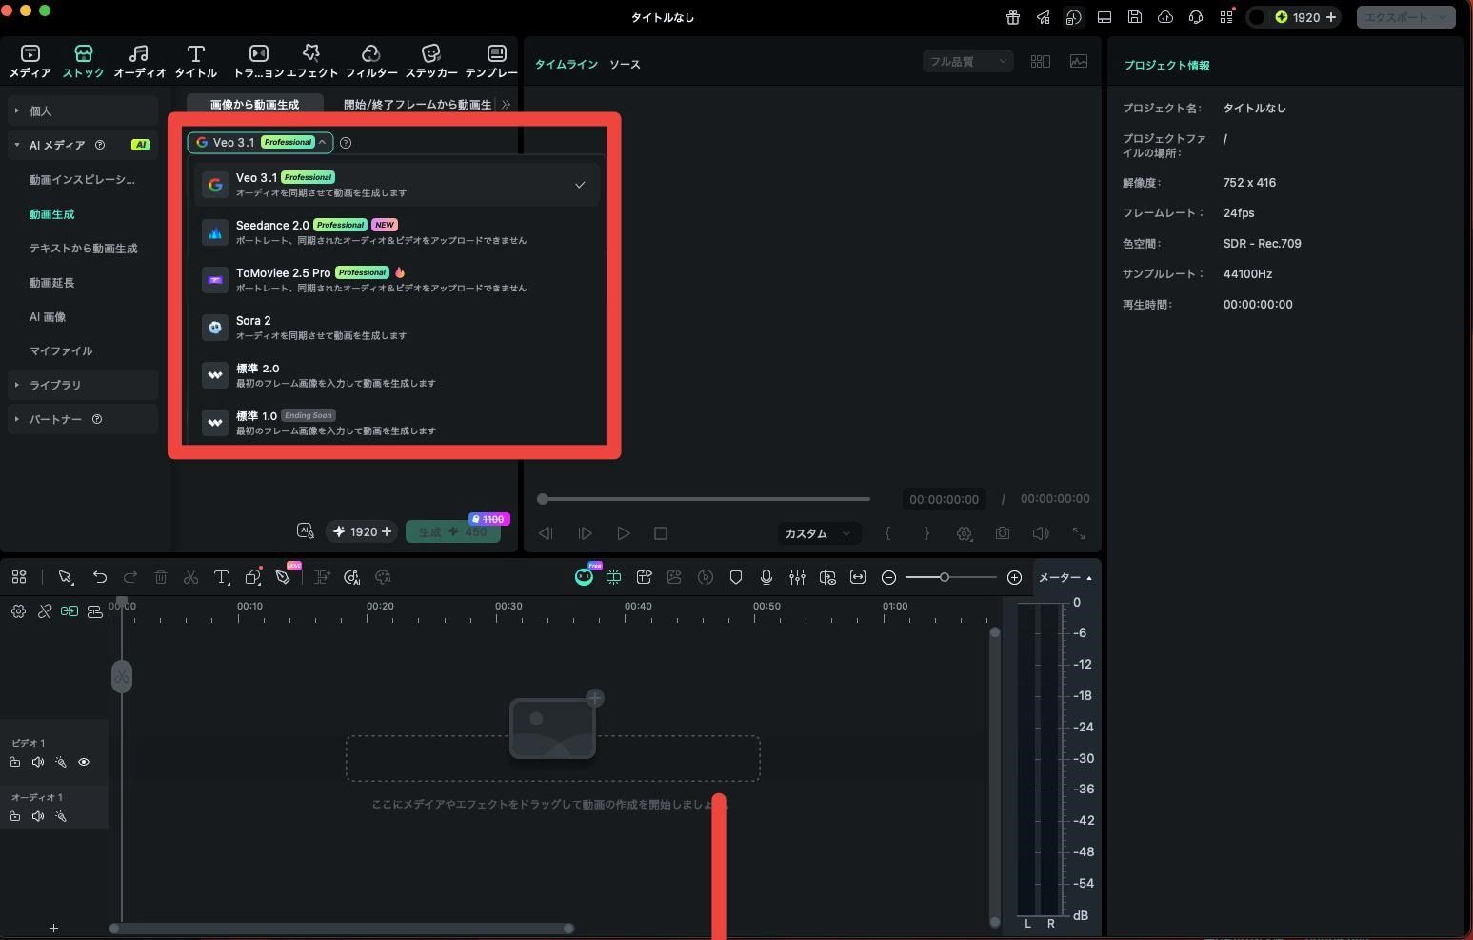Open timeline track settings gear

(x=18, y=611)
